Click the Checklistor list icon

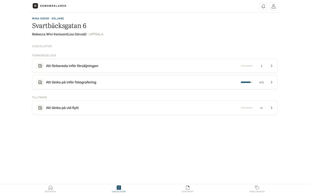pos(119,187)
